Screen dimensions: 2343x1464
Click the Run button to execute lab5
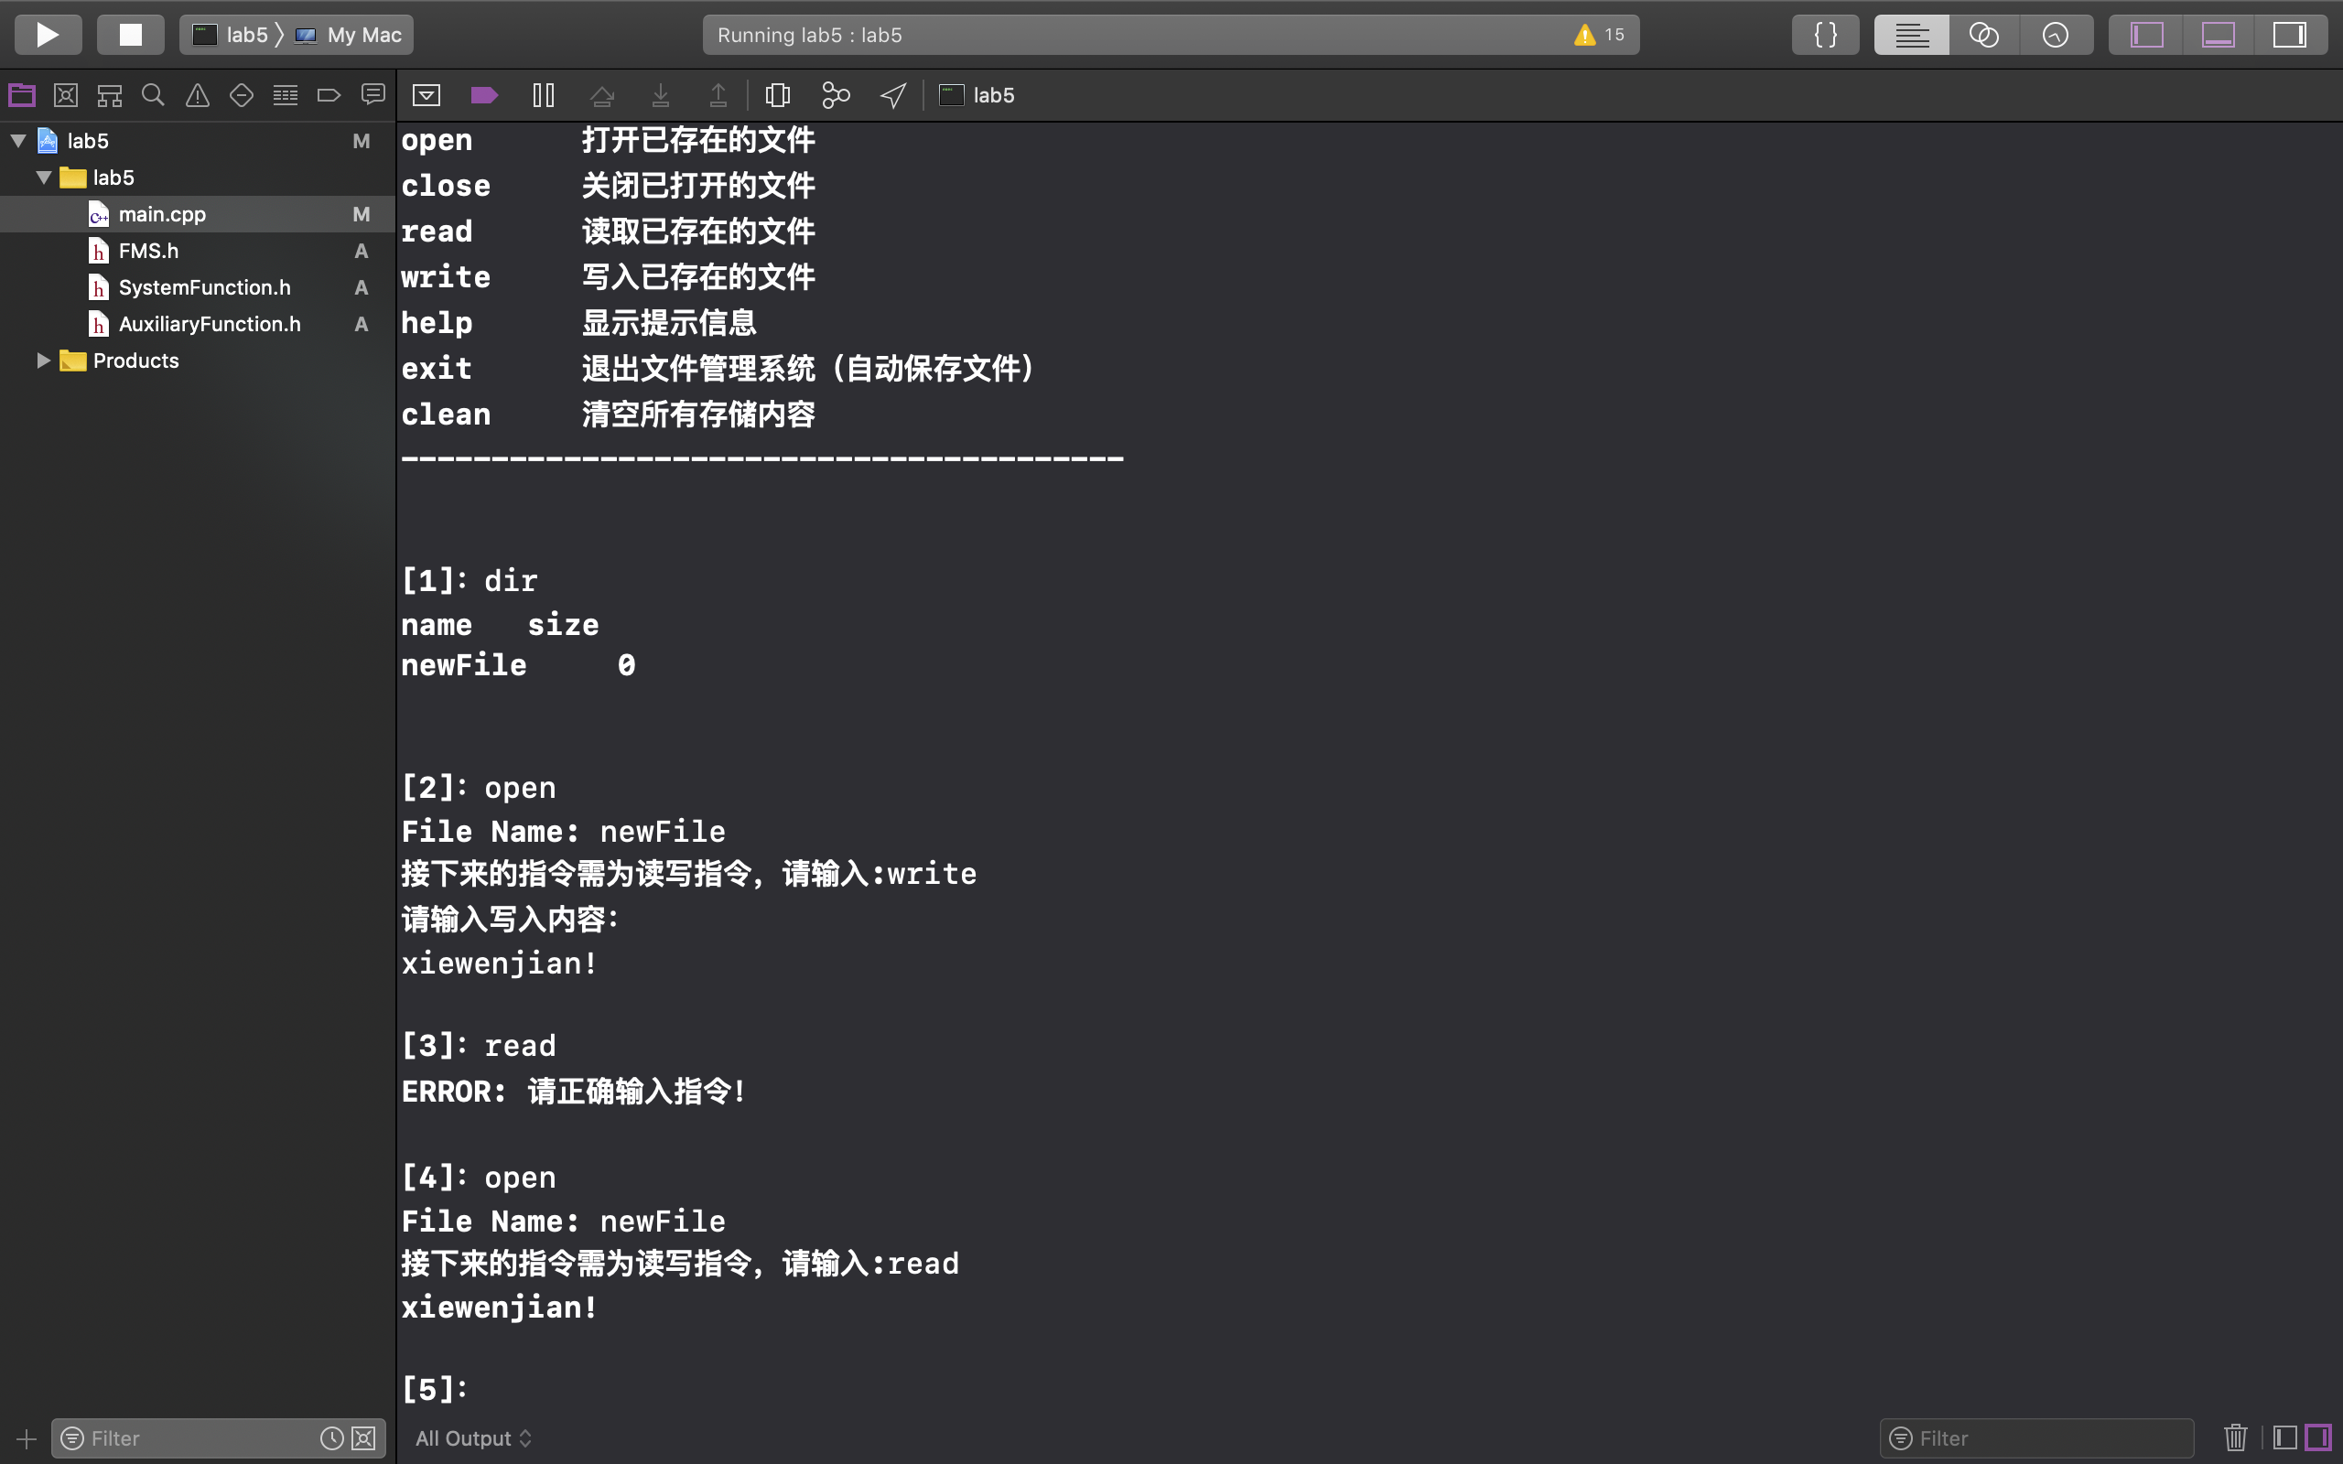coord(48,34)
